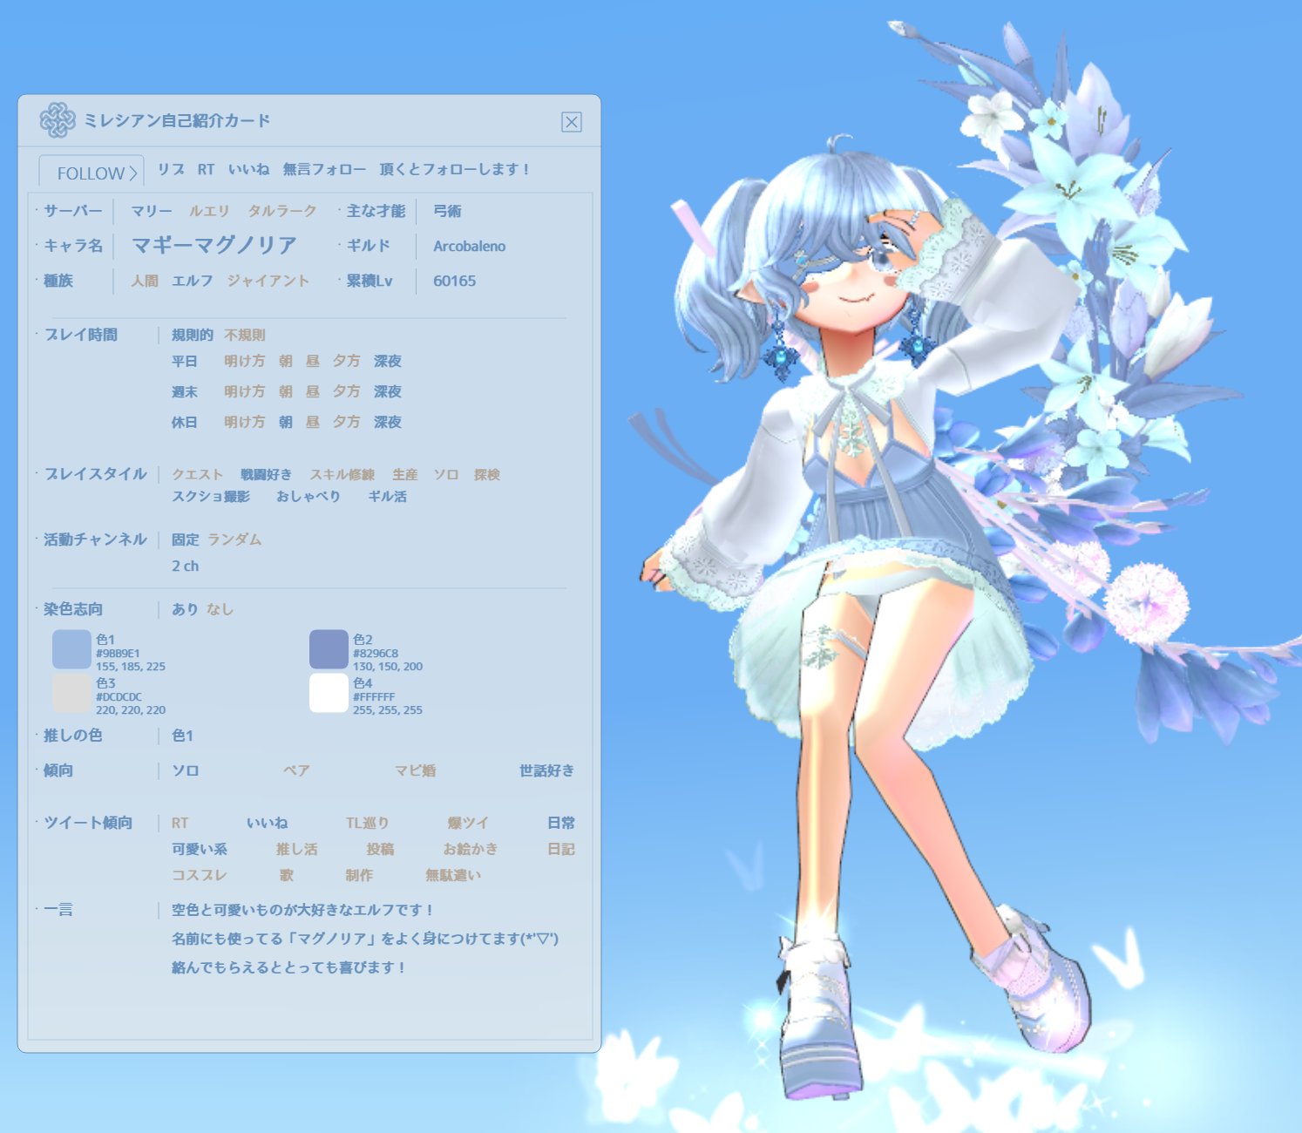
Task: Select スクショ撮影 play style
Action: (x=211, y=496)
